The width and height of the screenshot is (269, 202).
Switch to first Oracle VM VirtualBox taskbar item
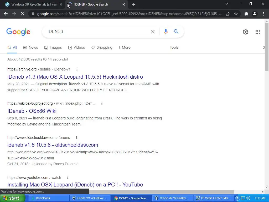90,198
